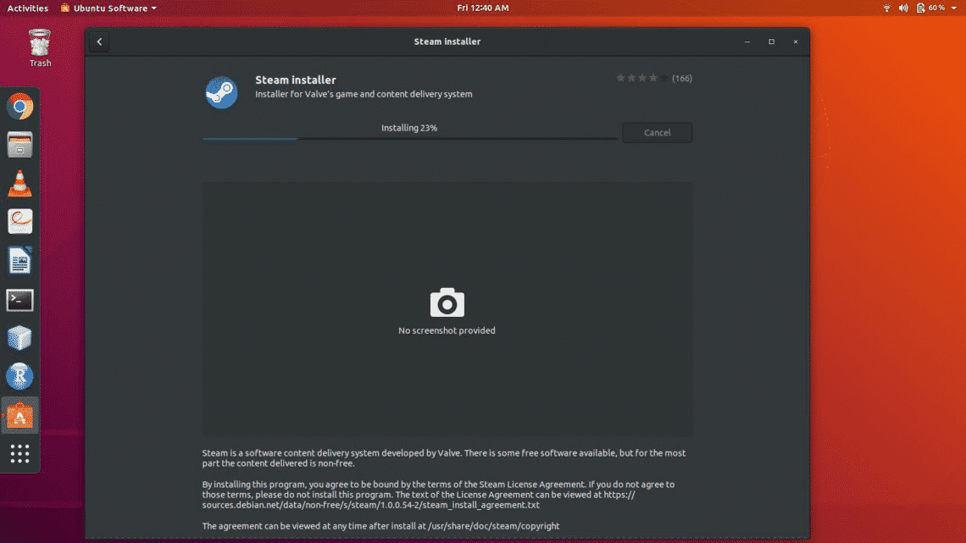
Task: Cancel the Steam installation
Action: point(657,132)
